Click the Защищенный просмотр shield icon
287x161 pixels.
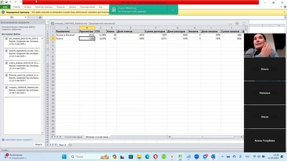3,12
